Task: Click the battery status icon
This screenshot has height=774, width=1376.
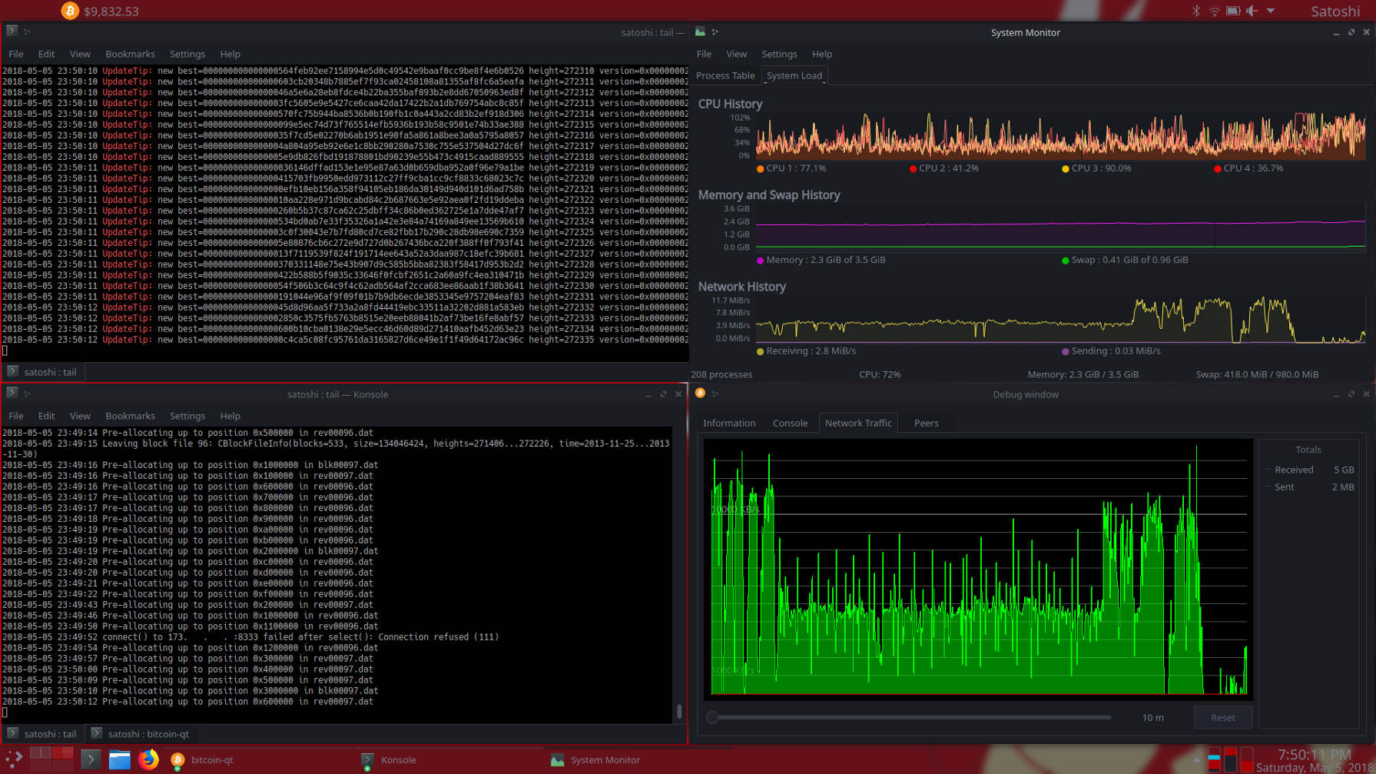Action: [x=1233, y=11]
